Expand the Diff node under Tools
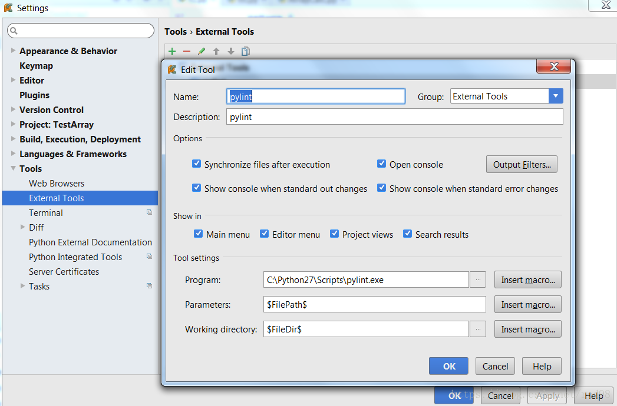The width and height of the screenshot is (617, 406). 22,227
